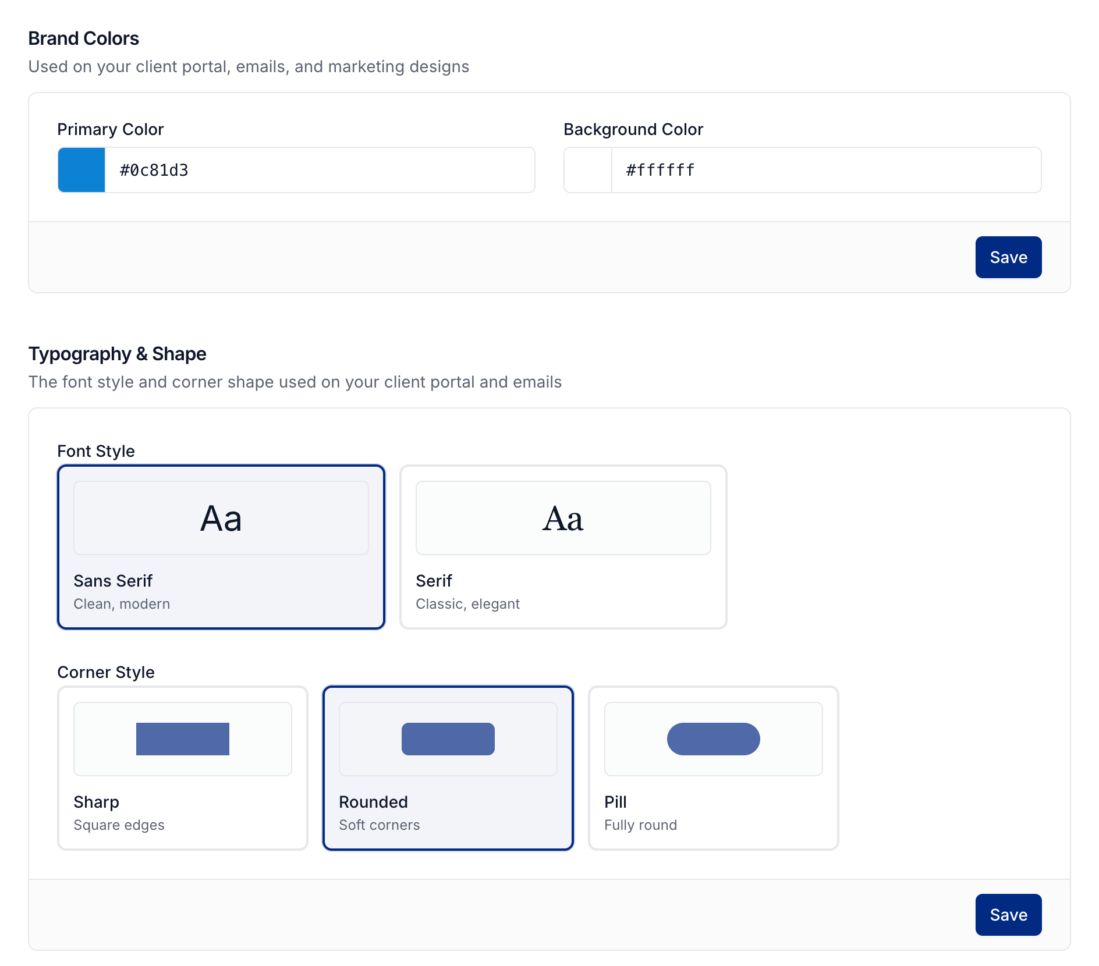Click the Brand Colors heading

(84, 38)
